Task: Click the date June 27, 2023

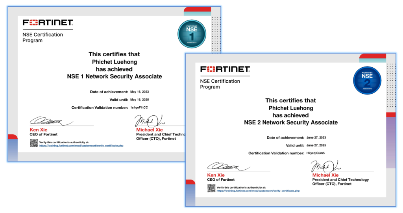Action: click(316, 138)
